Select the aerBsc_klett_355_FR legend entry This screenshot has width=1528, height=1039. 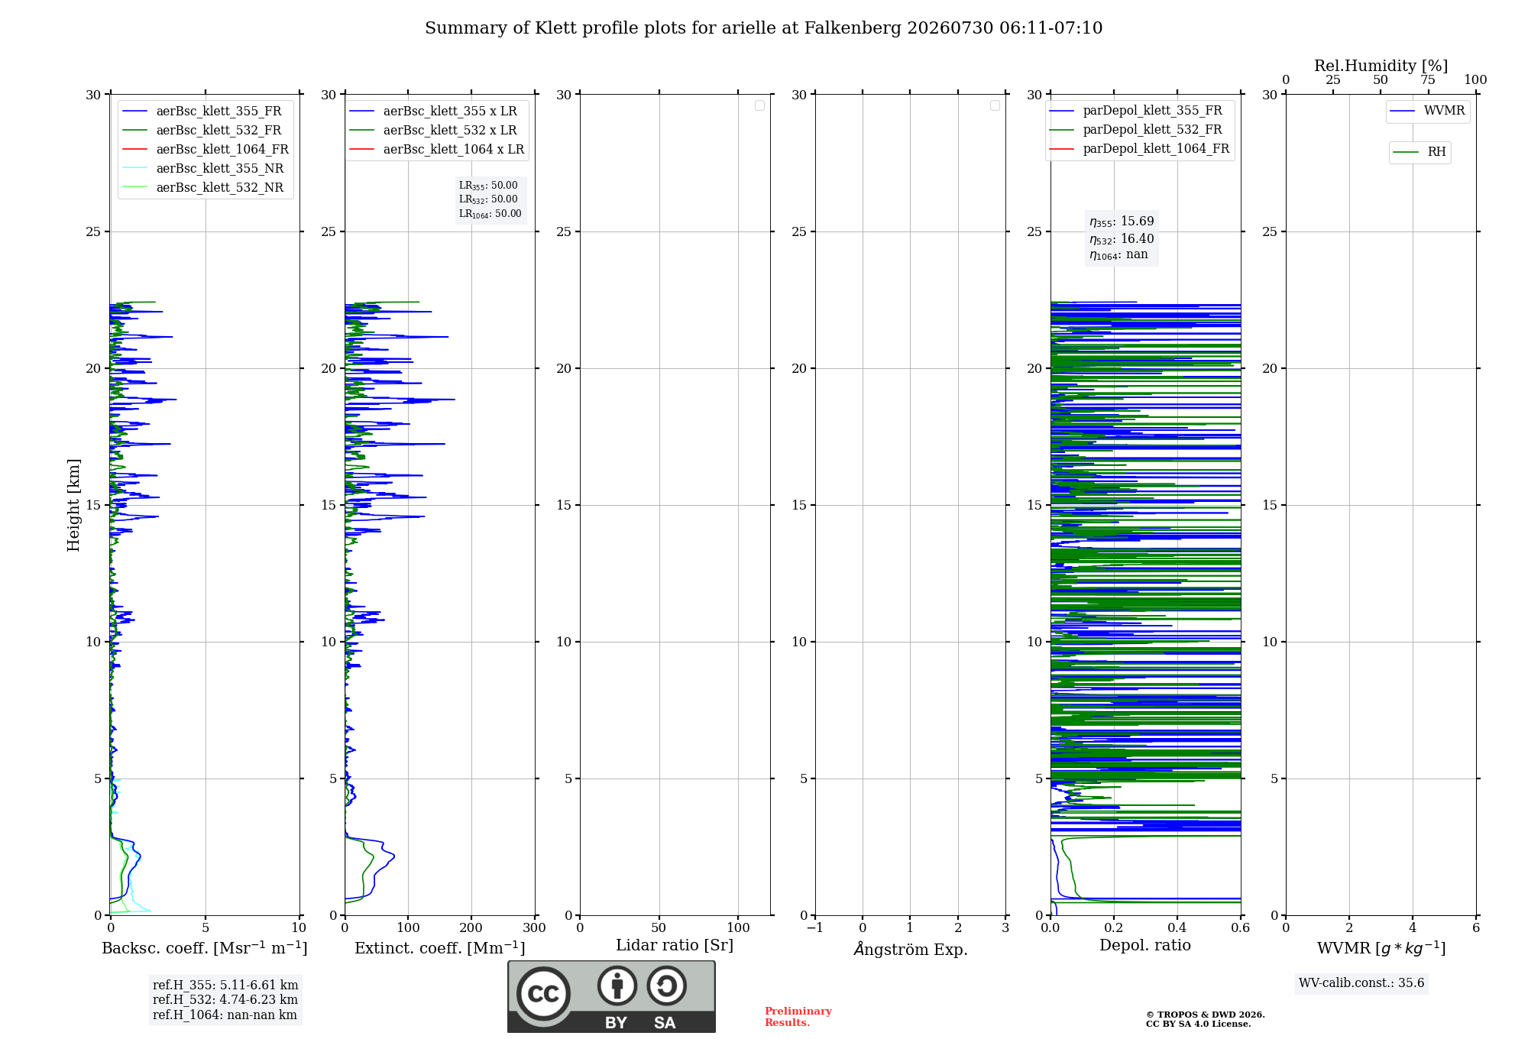(202, 112)
